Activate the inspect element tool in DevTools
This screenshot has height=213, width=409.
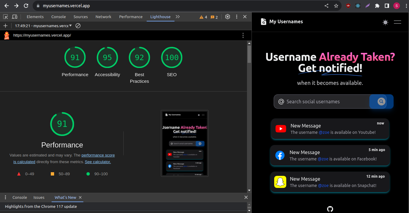[5, 17]
